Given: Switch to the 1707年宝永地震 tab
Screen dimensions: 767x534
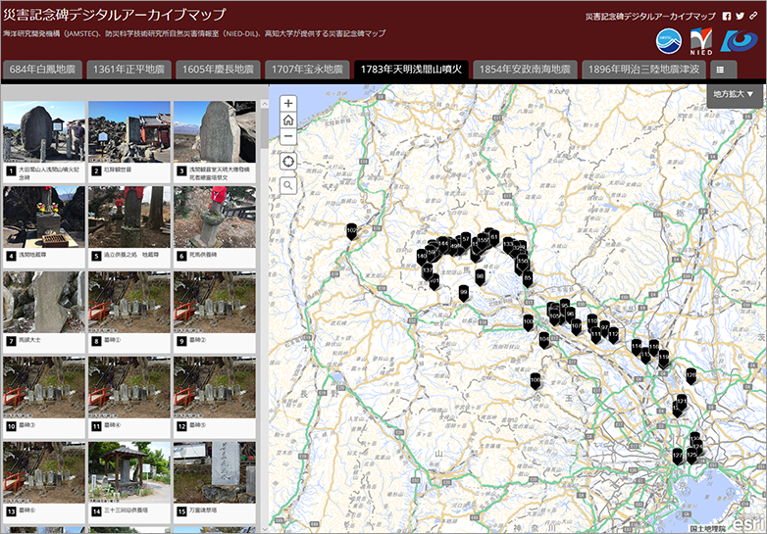Looking at the screenshot, I should click(x=306, y=70).
